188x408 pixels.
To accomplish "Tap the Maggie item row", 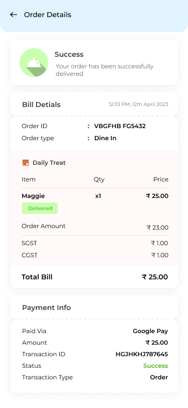I will pos(95,196).
